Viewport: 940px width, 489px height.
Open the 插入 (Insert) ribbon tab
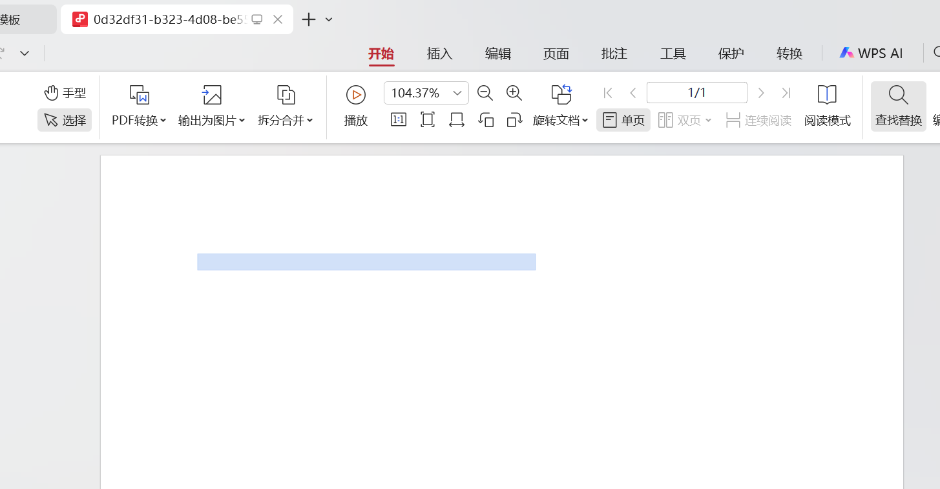click(439, 54)
